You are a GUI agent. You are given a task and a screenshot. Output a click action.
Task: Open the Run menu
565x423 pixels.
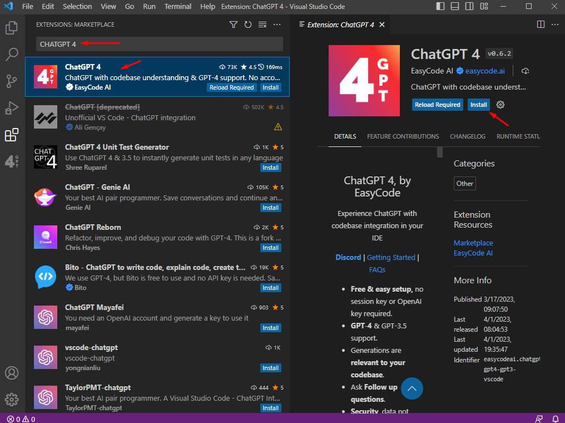149,7
